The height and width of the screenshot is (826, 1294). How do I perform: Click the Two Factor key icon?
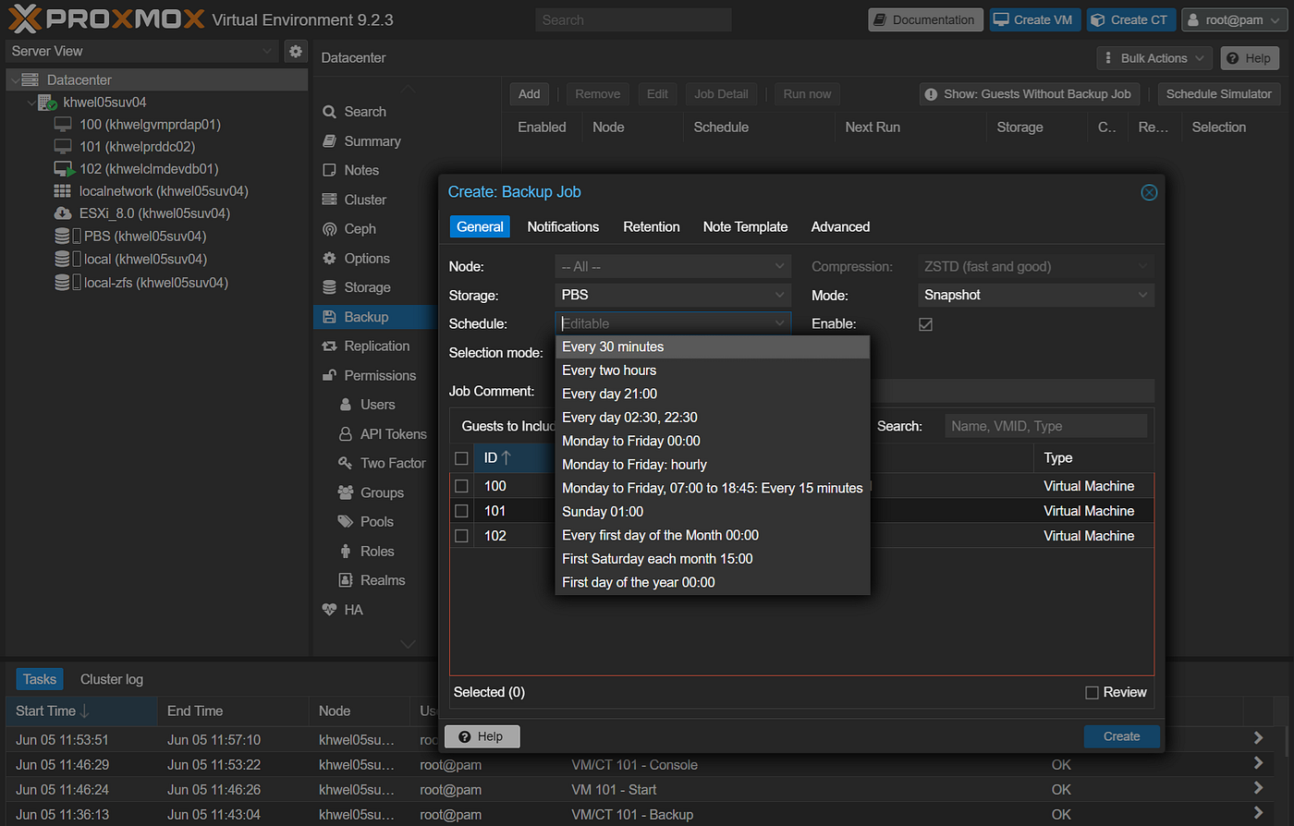tap(346, 463)
